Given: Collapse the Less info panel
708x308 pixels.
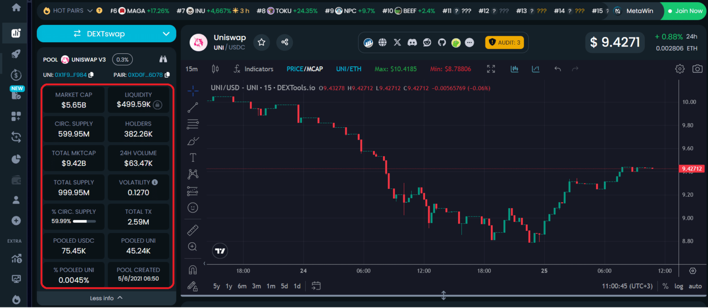Looking at the screenshot, I should click(106, 298).
